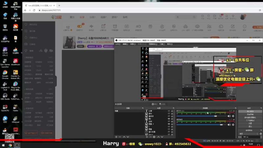Open source properties gear in the Sources toolbar

pos(154,137)
